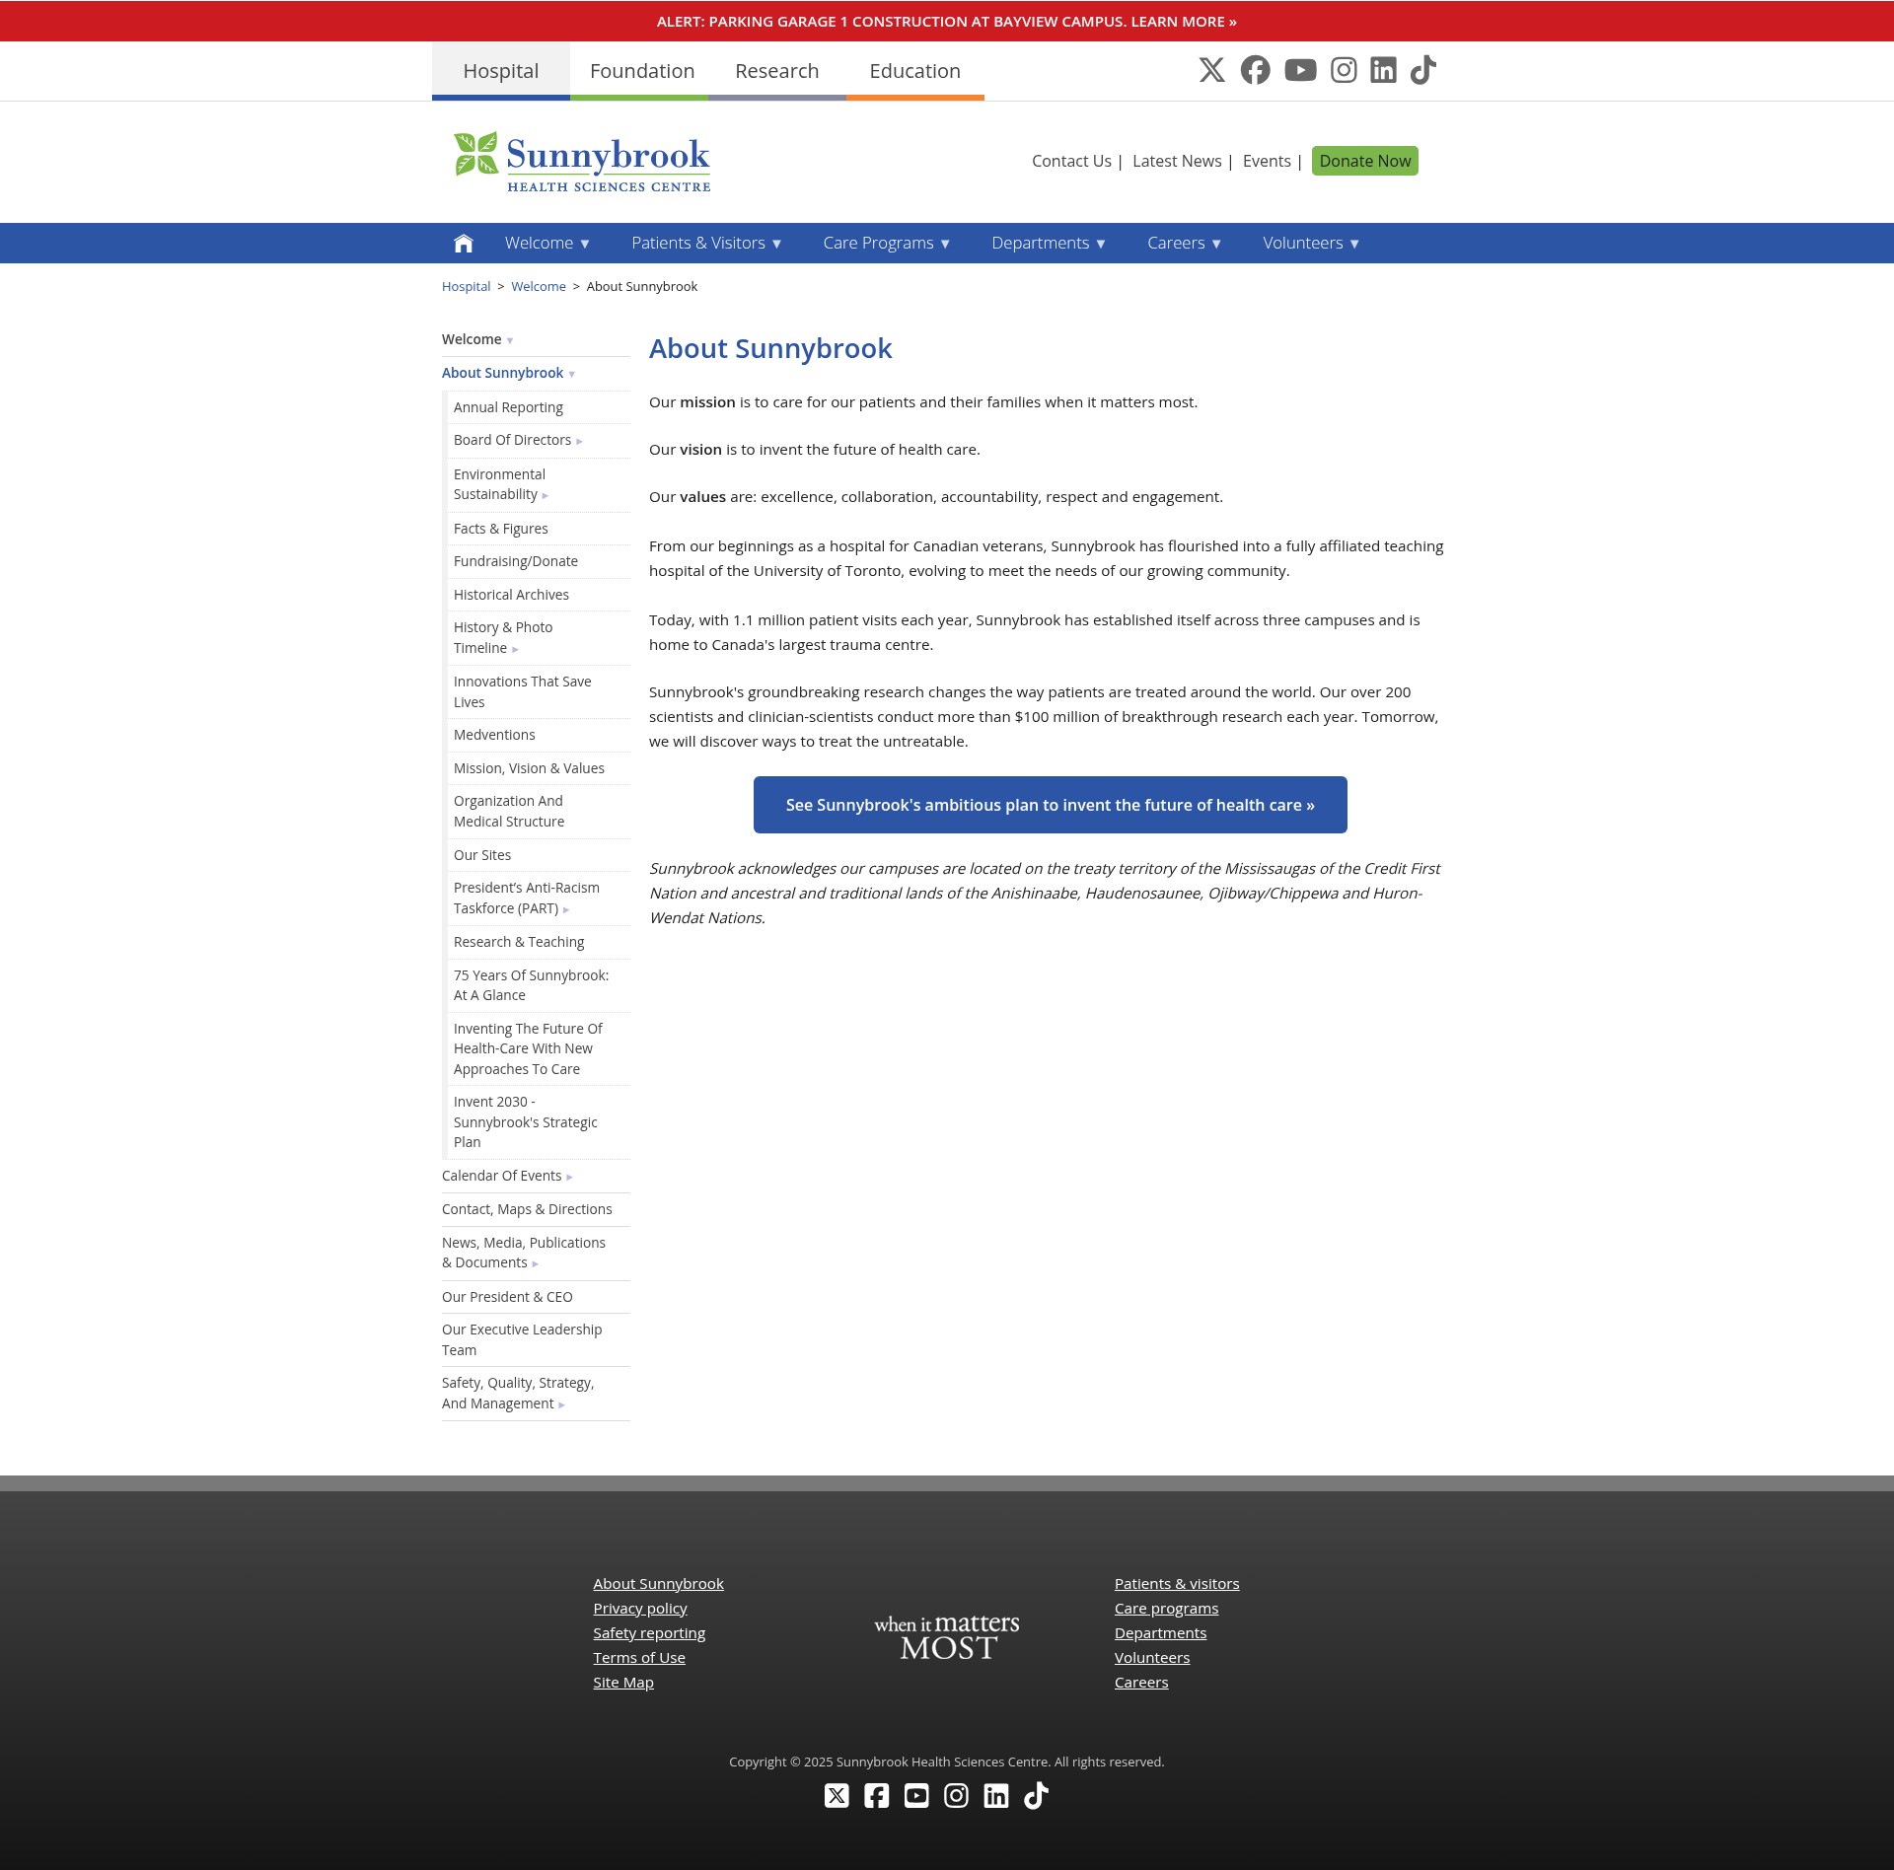Click the Hospital breadcrumb link
Screen dimensions: 1894x1870
point(466,286)
